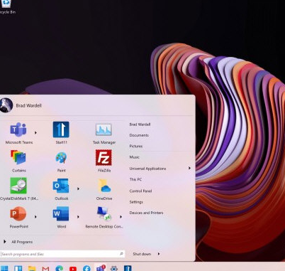Screen dimensions: 285x271
Task: Open Control Panel from right column
Action: [140, 191]
